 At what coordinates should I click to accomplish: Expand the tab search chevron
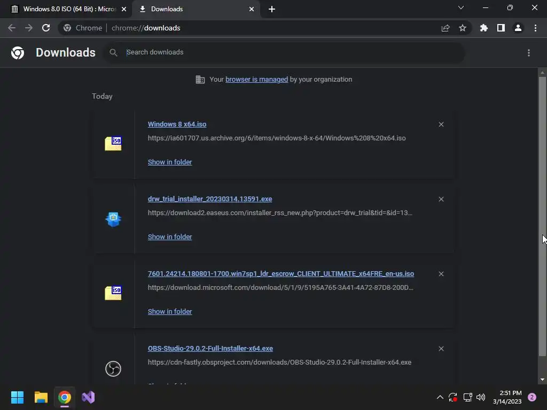pyautogui.click(x=461, y=7)
